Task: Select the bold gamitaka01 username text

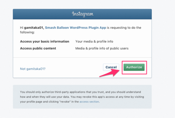Action: [34, 28]
